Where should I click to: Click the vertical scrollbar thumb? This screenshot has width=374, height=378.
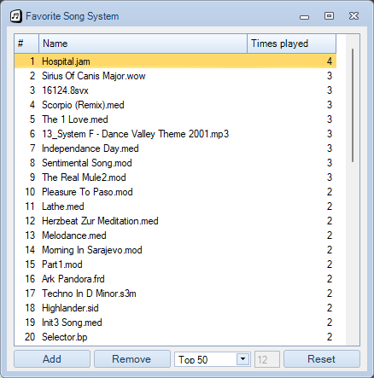pyautogui.click(x=353, y=106)
